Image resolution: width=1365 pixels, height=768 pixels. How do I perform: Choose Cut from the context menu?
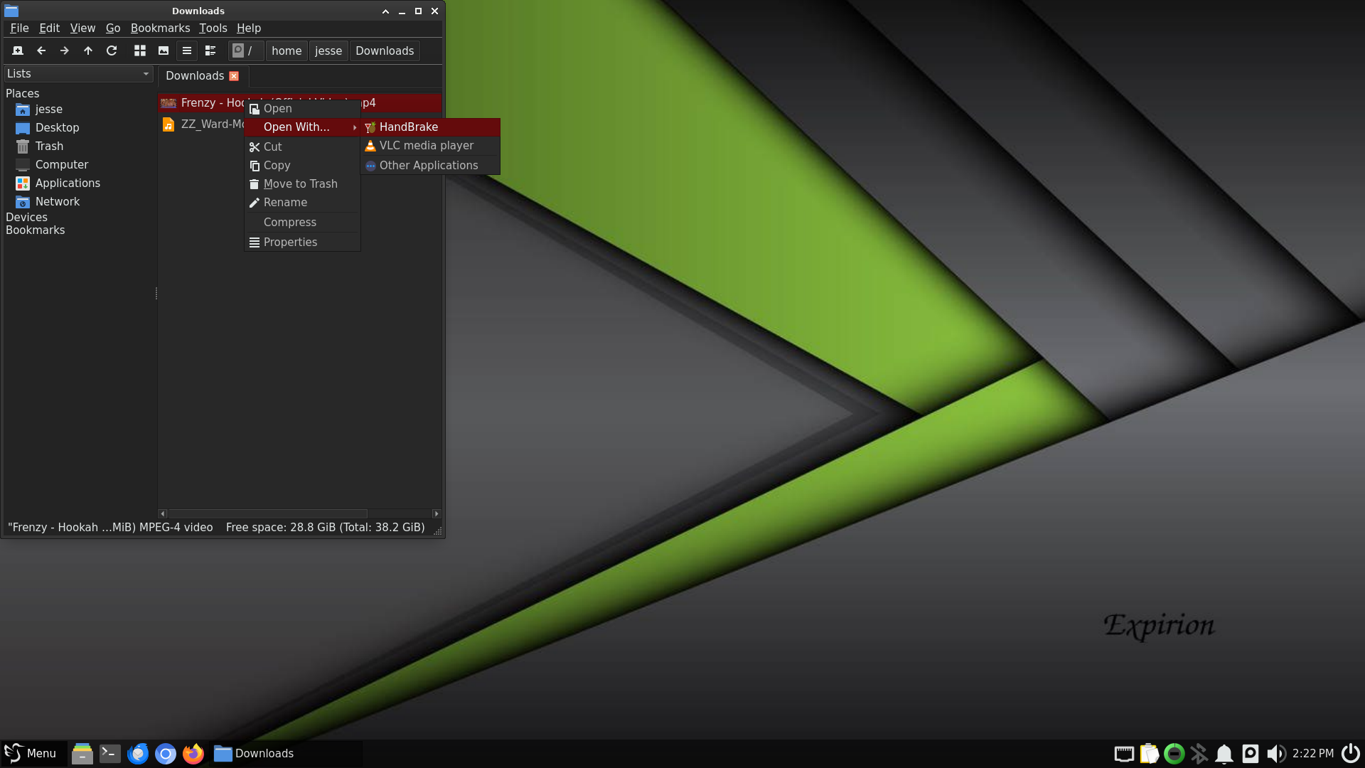302,146
